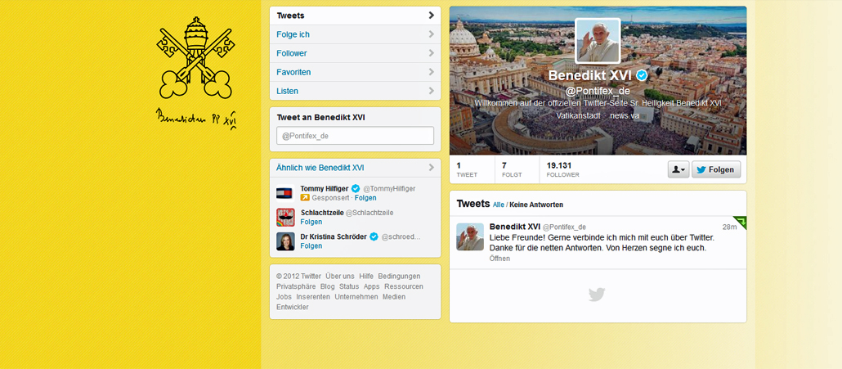
Task: Open Tommy Hilfiger's flag logo avatar
Action: [x=285, y=193]
